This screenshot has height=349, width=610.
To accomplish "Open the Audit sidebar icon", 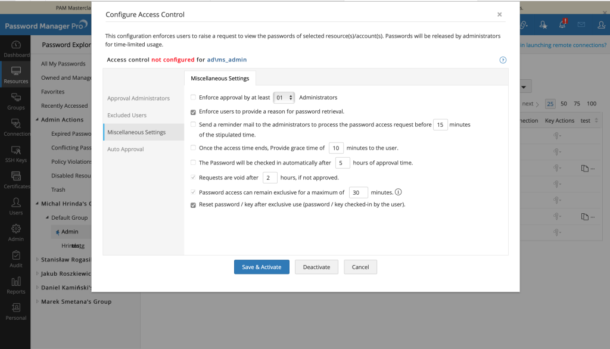I will click(x=16, y=258).
